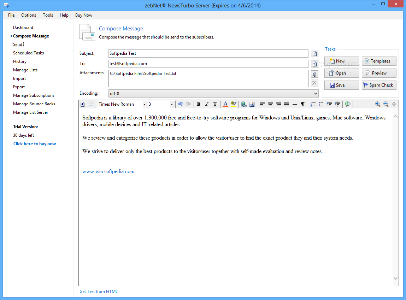Screen dimensions: 406x300
Task: Open Import in the sidebar
Action: [x=19, y=78]
